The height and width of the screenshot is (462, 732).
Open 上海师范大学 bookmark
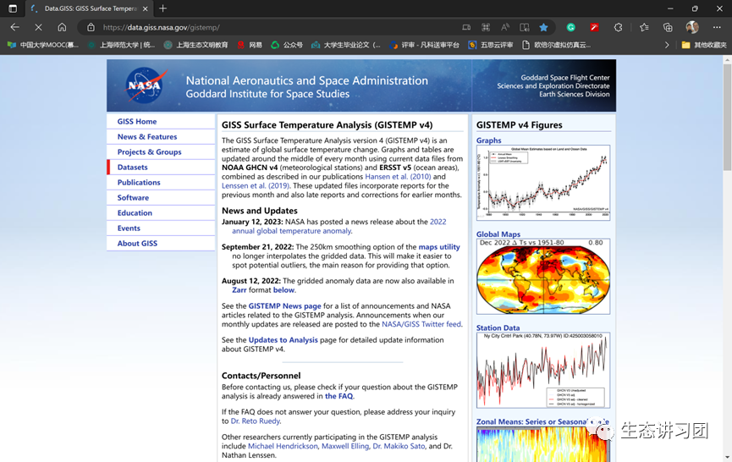121,45
